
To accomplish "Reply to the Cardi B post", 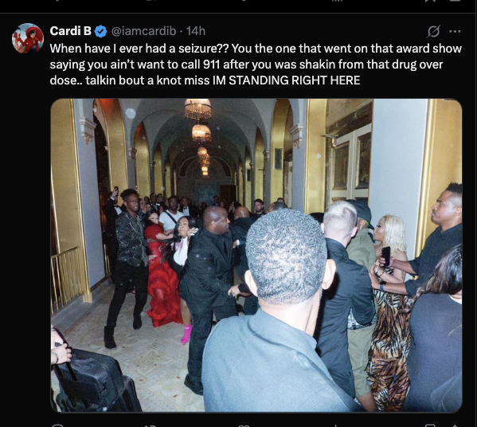I will [x=57, y=425].
